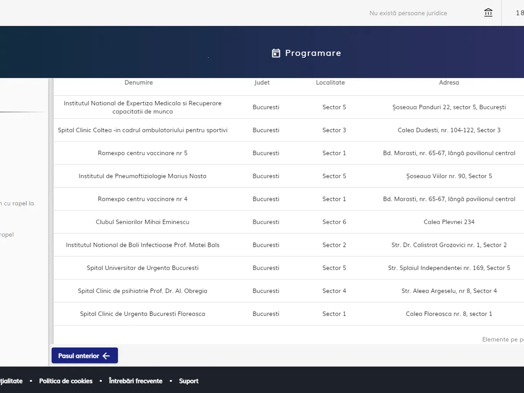524x393 pixels.
Task: Click the Localitate column header
Action: click(x=330, y=83)
